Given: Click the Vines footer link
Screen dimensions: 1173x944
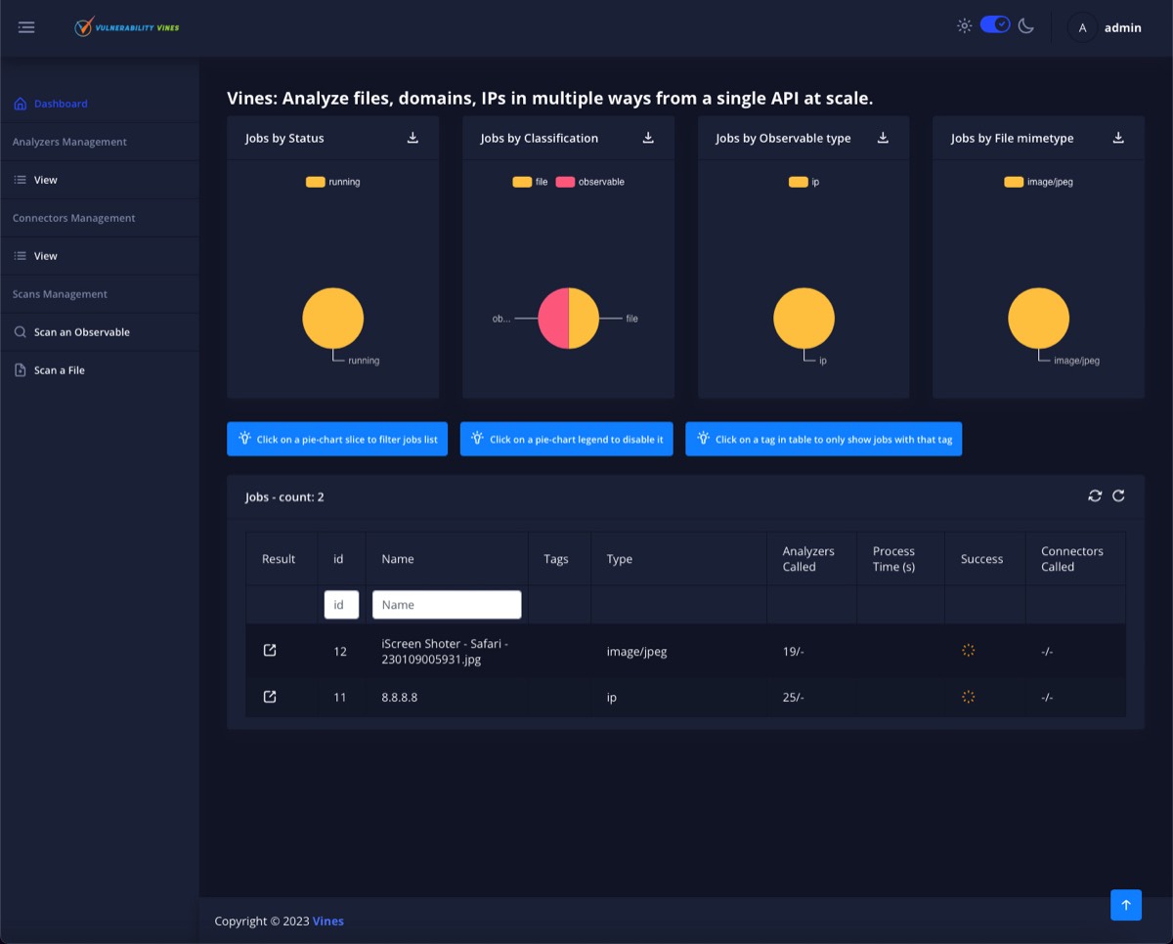Looking at the screenshot, I should coord(328,921).
